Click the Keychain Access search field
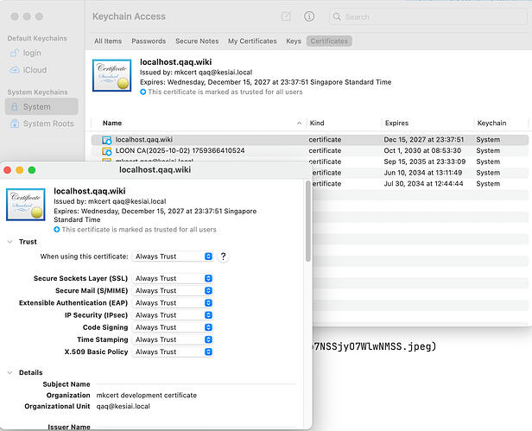The height and width of the screenshot is (431, 532). (x=428, y=16)
